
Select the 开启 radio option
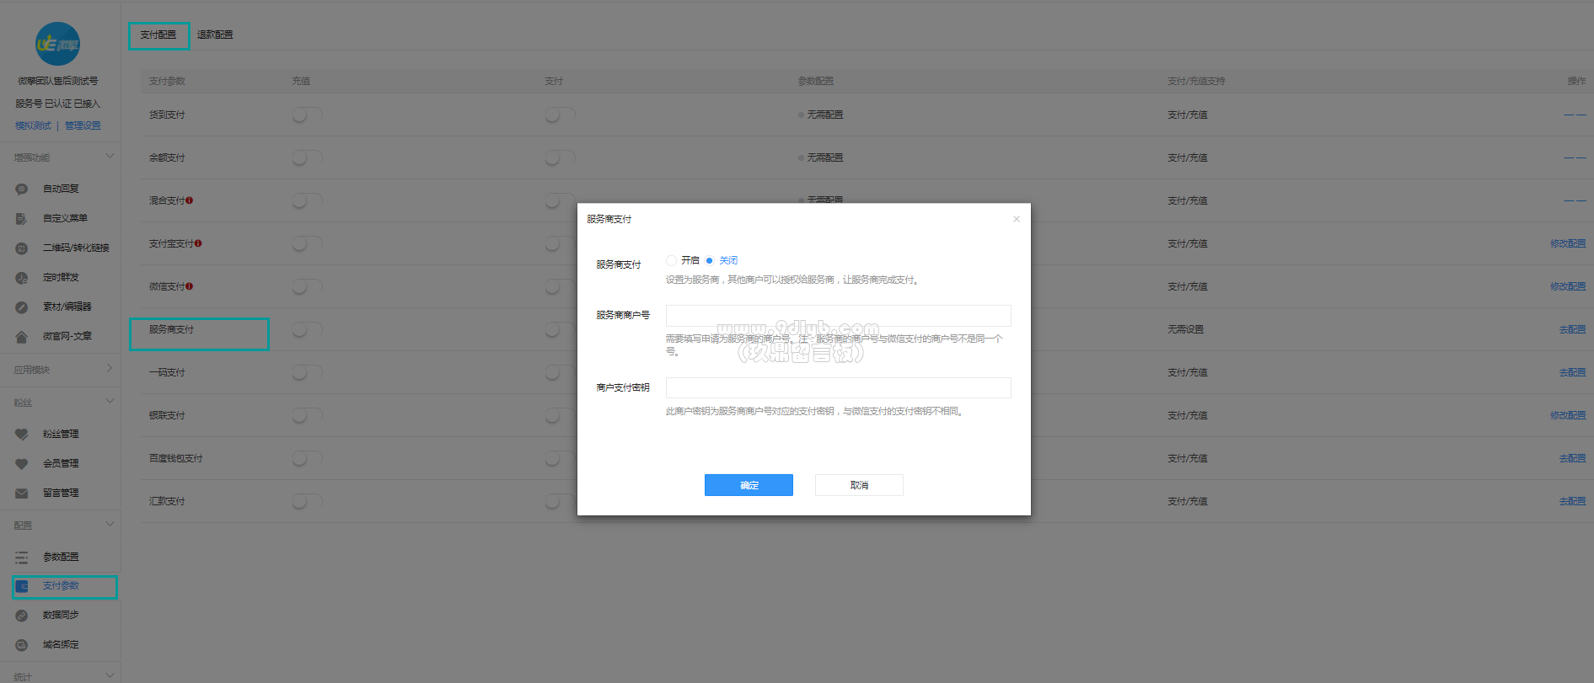[x=671, y=260]
